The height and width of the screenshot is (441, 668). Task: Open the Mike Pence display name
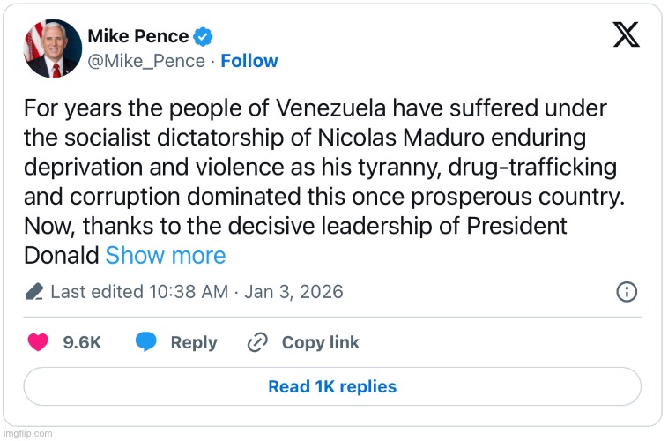click(137, 36)
